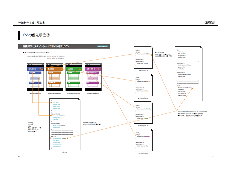Click the DSN College logo

click(211, 23)
